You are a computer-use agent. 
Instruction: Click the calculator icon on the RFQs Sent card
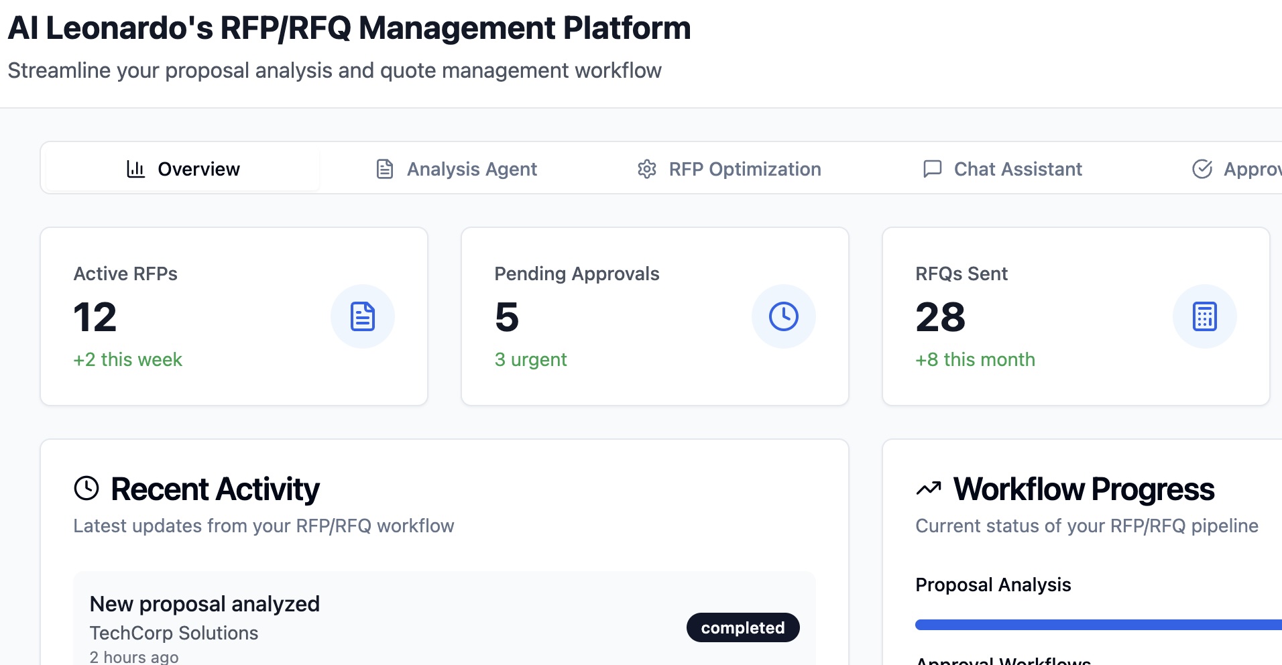click(x=1204, y=316)
